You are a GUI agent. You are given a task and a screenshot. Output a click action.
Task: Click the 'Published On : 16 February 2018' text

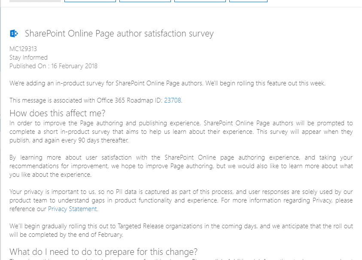point(53,66)
